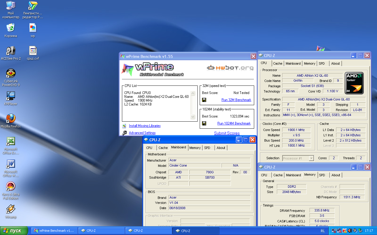Screen dimensions: 377x235
Task: Click the Run 1024M Benchmark link
Action: coord(234,123)
